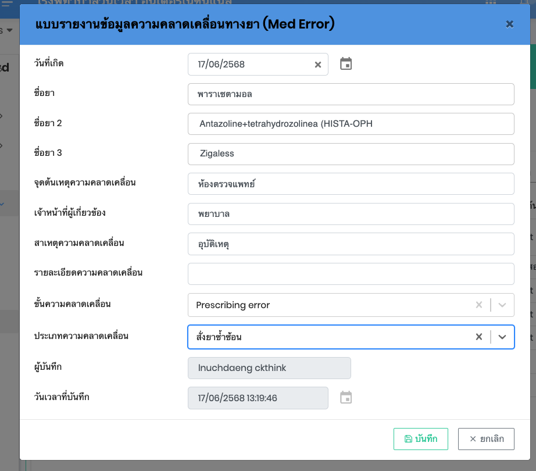Click the บันทึก save button
The image size is (536, 471).
tap(420, 439)
